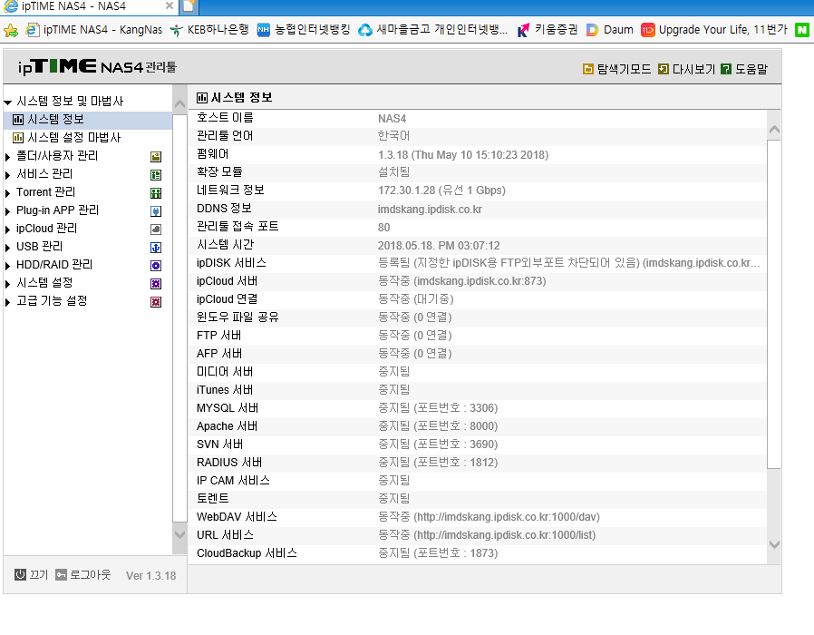Click the sidebar scrollbar down arrow

pyautogui.click(x=179, y=534)
